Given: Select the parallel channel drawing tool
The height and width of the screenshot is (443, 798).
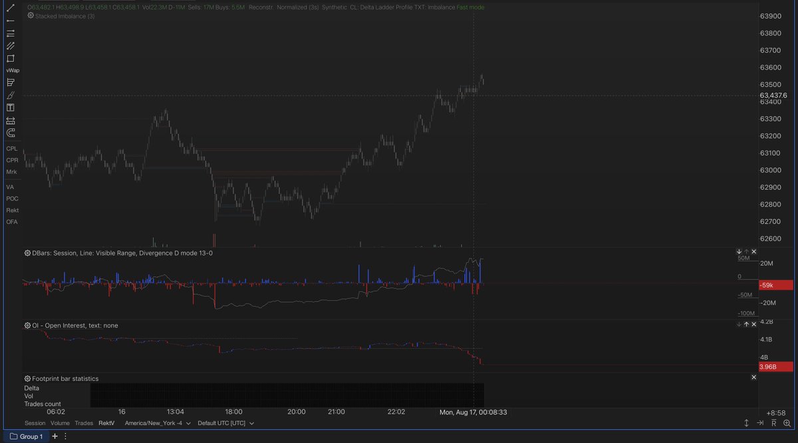Looking at the screenshot, I should pyautogui.click(x=11, y=46).
